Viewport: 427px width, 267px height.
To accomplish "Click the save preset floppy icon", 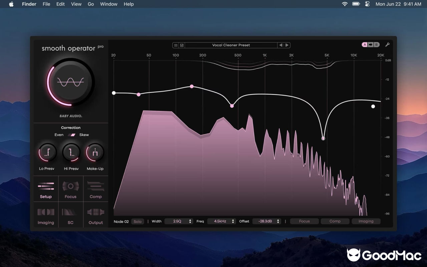I will 182,45.
